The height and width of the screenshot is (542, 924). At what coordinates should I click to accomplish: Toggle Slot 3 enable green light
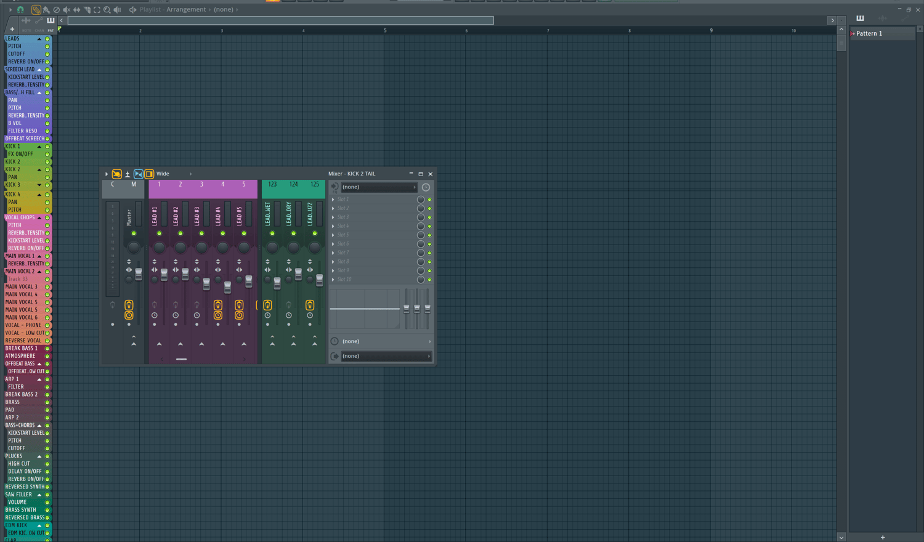[x=429, y=217]
